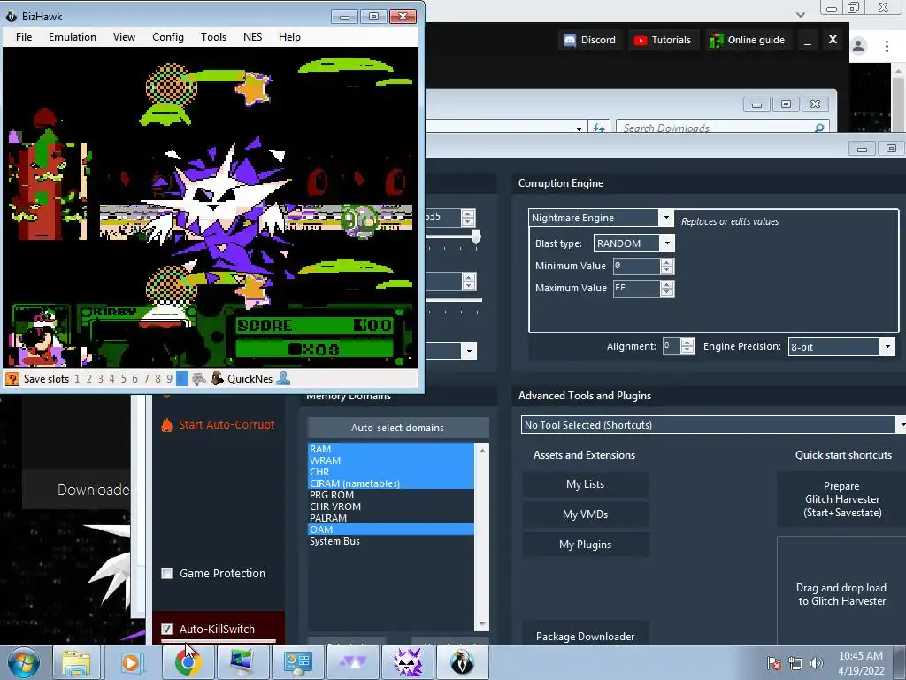Open File Explorer from taskbar

76,662
